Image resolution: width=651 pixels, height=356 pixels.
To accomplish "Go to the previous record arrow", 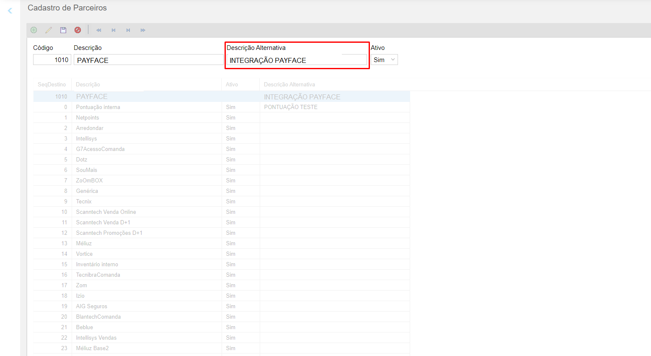I will [114, 30].
